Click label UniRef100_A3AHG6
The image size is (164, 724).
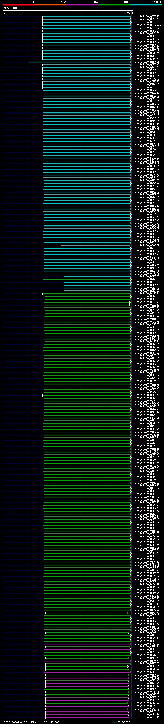(x=147, y=62)
